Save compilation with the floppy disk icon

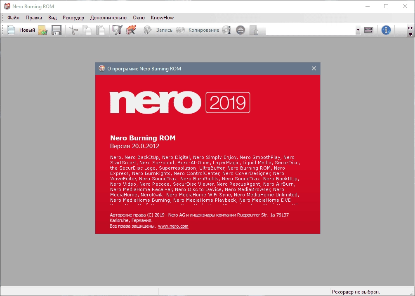[x=57, y=30]
